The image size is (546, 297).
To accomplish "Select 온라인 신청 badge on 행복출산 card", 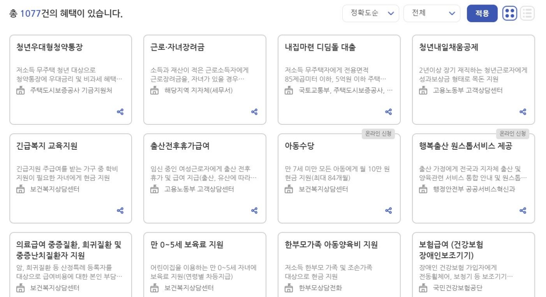I will (x=512, y=134).
